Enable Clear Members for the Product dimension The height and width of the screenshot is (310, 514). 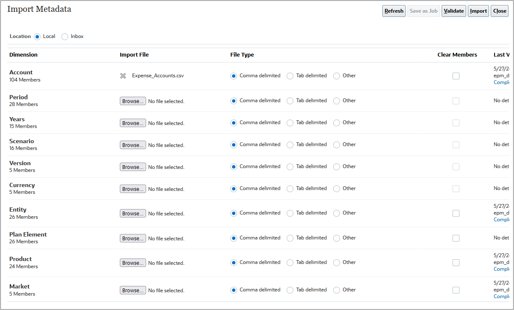coord(456,262)
